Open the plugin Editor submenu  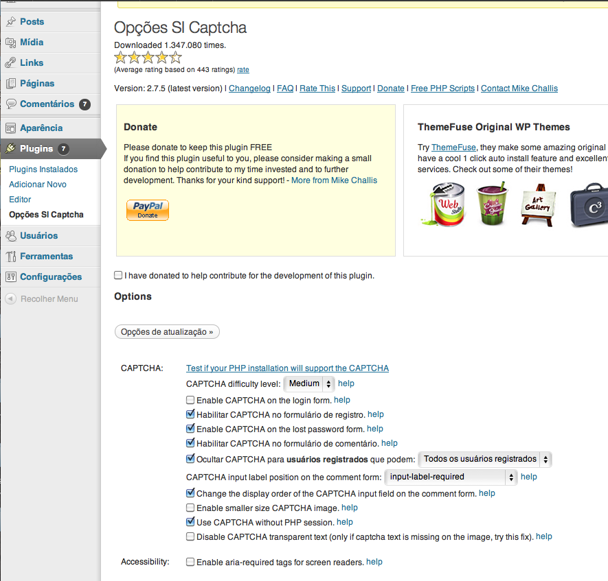pyautogui.click(x=20, y=200)
